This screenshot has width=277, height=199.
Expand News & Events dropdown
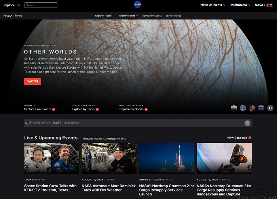click(x=213, y=5)
